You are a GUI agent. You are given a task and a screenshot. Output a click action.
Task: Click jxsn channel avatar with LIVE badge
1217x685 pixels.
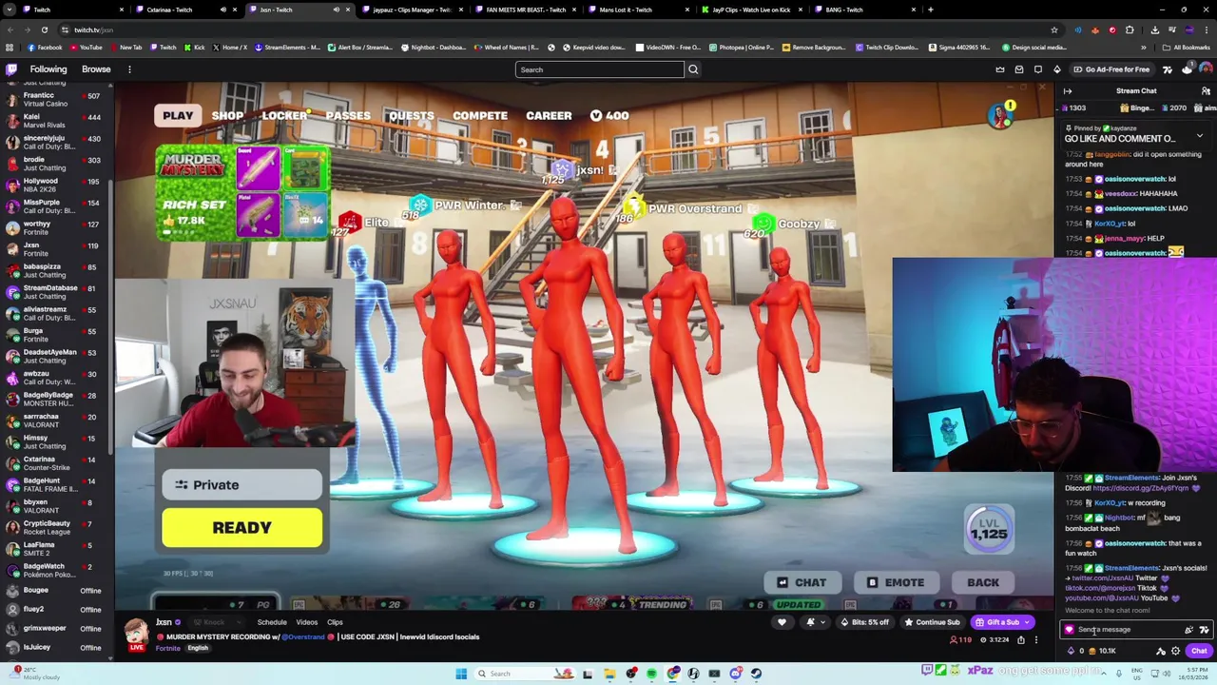tap(137, 633)
